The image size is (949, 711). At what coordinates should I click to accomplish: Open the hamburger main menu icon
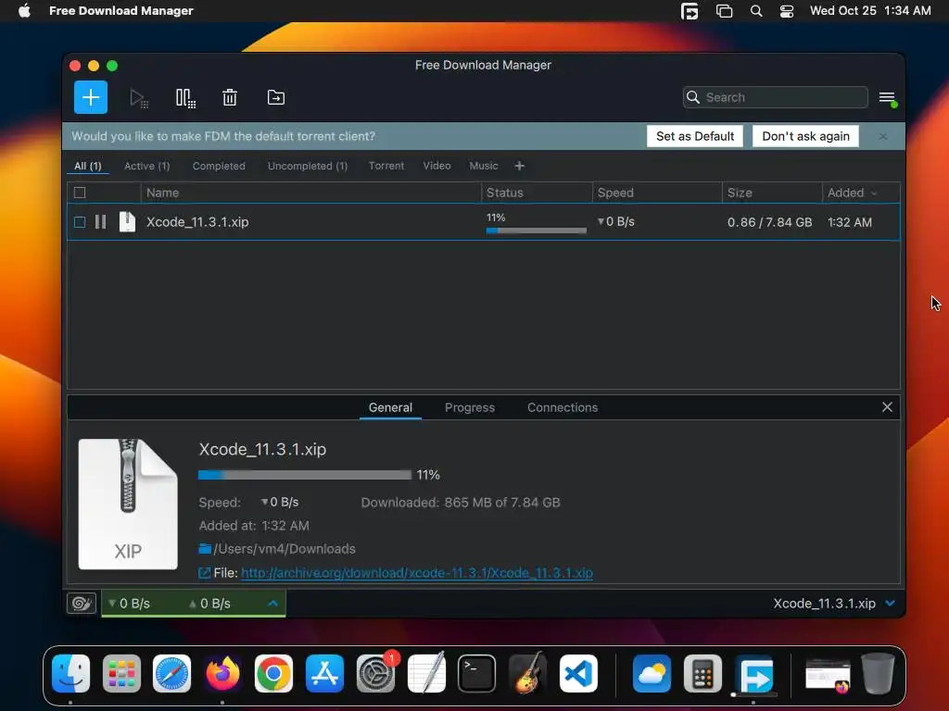[x=887, y=98]
